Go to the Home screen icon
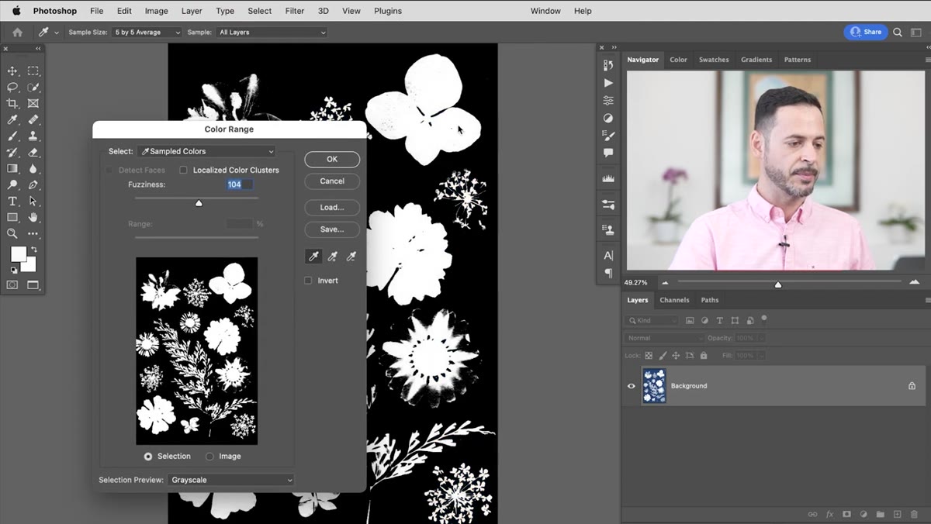The image size is (931, 524). [17, 33]
